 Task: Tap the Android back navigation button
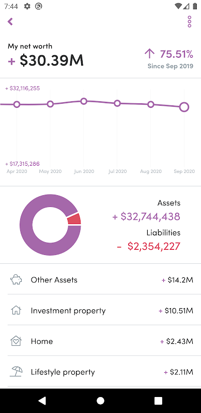(x=42, y=401)
